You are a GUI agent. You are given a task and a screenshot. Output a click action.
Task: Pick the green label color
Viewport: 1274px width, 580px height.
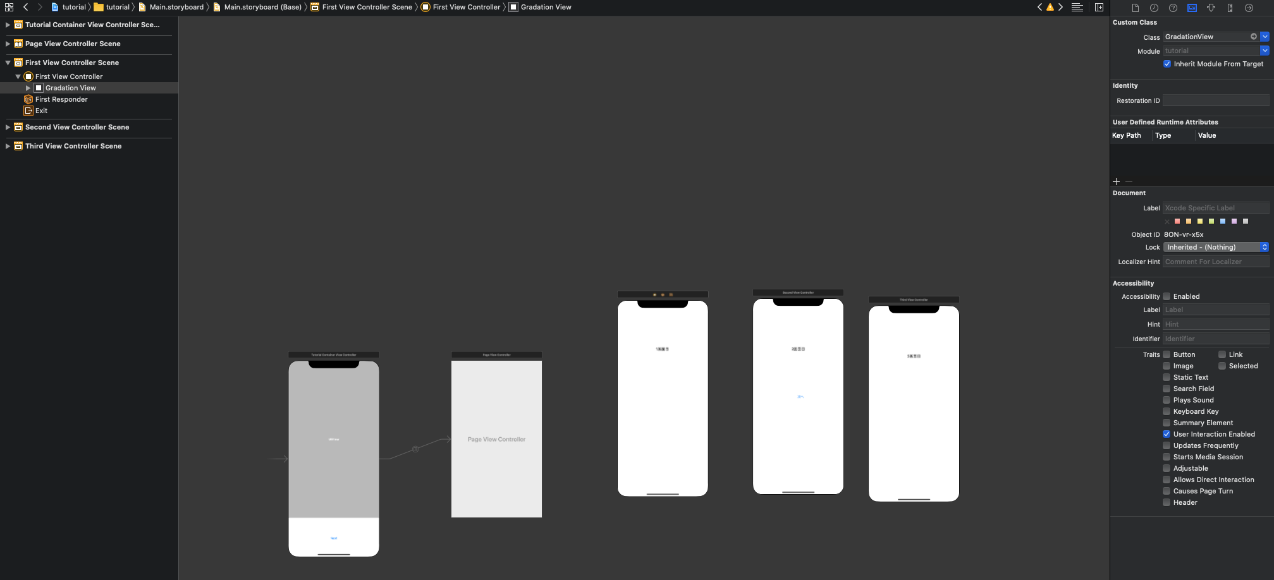tap(1211, 221)
